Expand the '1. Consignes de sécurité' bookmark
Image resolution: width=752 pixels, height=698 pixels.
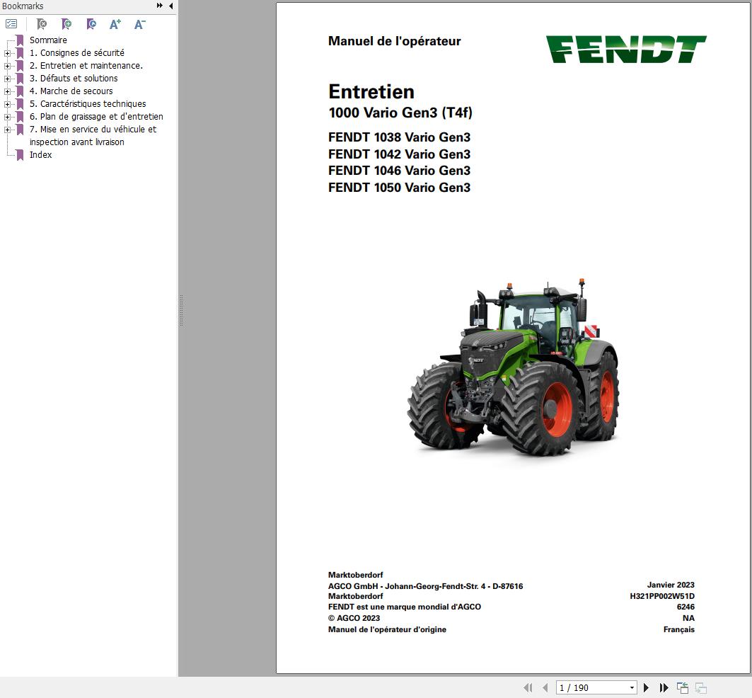coord(7,53)
